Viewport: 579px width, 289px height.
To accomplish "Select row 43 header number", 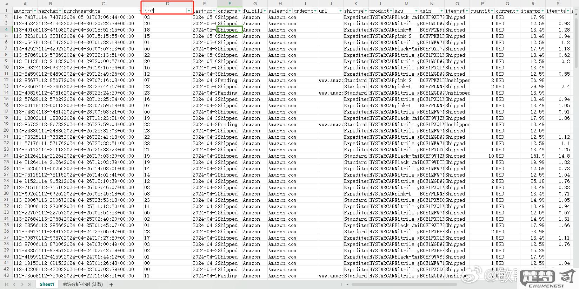I will pyautogui.click(x=6, y=275).
